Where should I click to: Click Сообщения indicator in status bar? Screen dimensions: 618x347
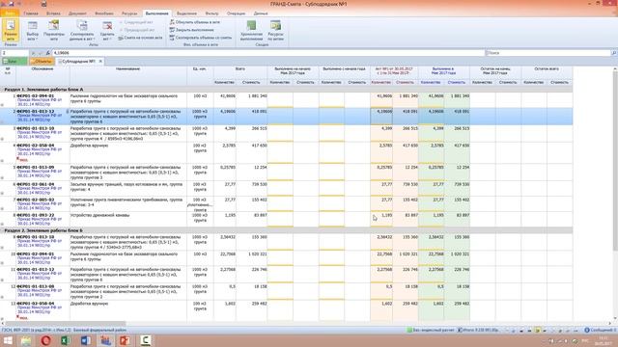click(600, 330)
